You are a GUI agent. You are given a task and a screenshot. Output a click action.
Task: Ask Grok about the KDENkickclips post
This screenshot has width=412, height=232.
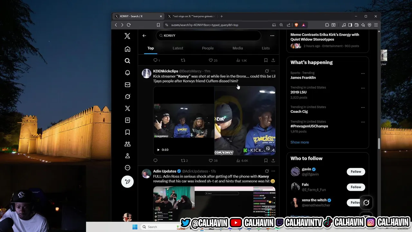coord(267,71)
